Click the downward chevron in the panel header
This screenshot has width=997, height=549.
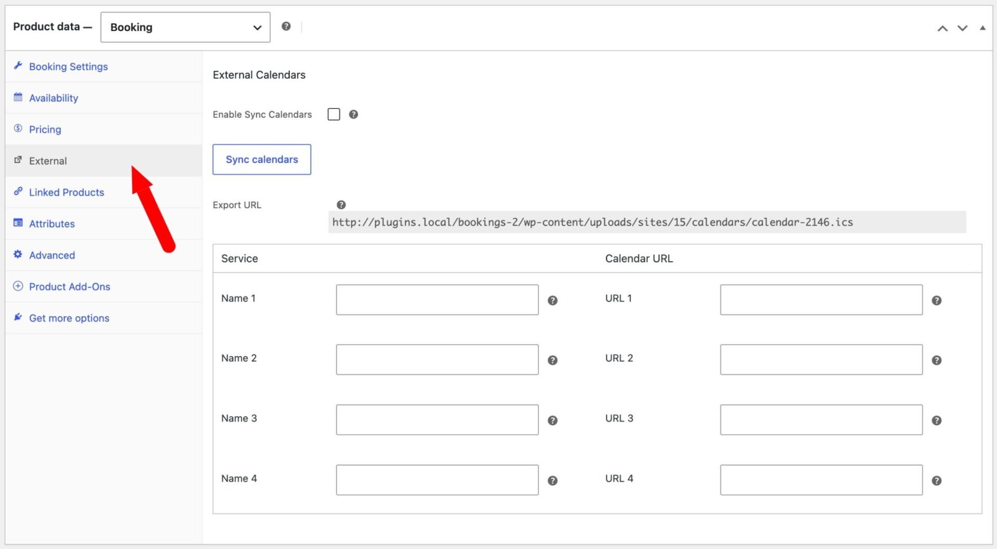click(962, 28)
